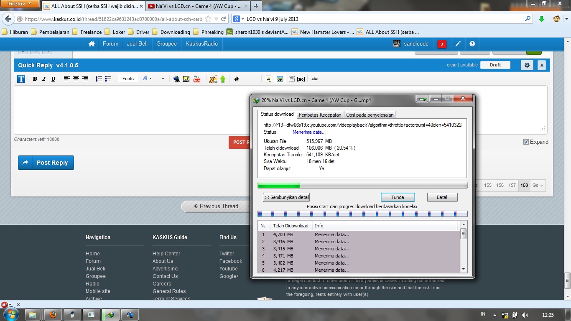Open the insert image icon
The image size is (571, 321).
pyautogui.click(x=186, y=79)
